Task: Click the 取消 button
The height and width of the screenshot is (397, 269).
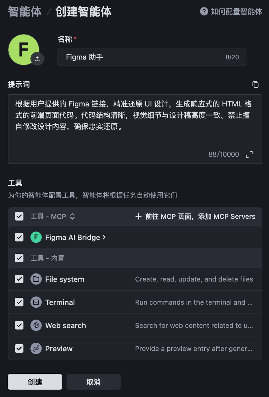Action: click(x=93, y=382)
